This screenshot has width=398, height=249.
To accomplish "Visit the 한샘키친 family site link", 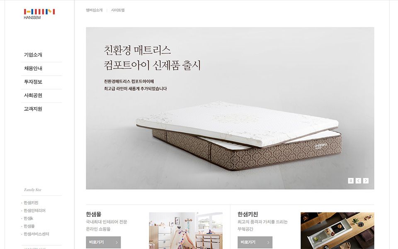I will click(x=31, y=203).
